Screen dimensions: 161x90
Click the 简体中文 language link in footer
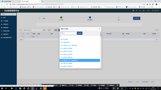pos(130,82)
